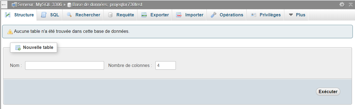Click the Exécuter button
This screenshot has height=109, width=355.
tap(328, 92)
